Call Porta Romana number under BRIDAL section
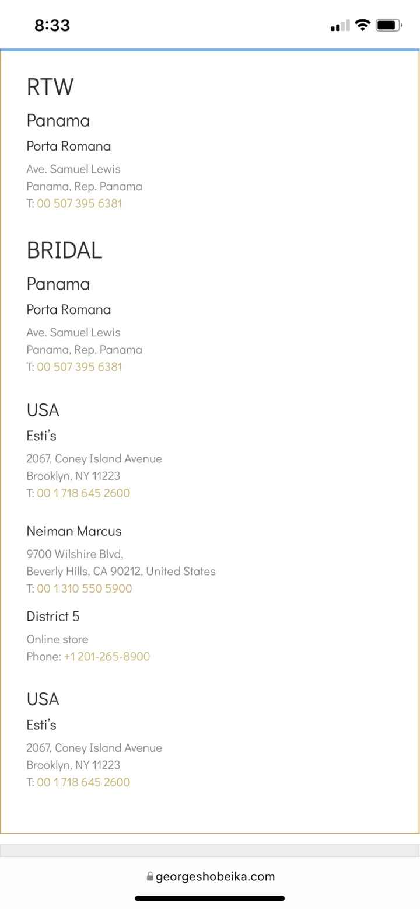Image resolution: width=420 pixels, height=909 pixels. (79, 367)
